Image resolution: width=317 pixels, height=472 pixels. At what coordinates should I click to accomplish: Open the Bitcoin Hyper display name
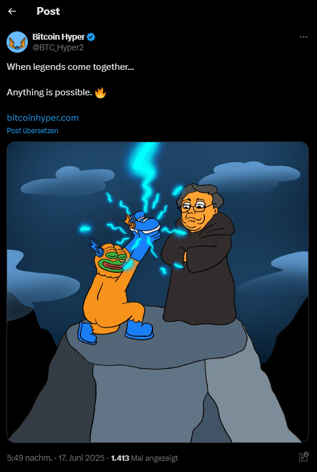coord(59,37)
